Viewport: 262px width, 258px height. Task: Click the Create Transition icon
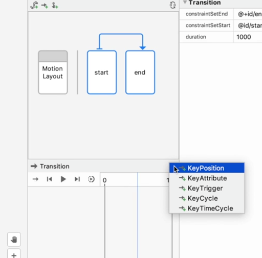(x=45, y=6)
